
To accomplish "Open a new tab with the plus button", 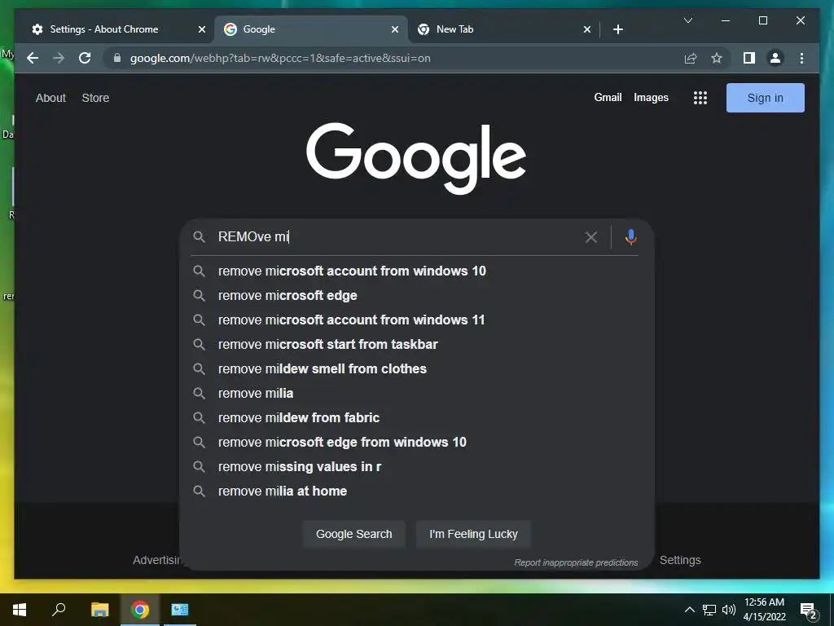I will 617,29.
